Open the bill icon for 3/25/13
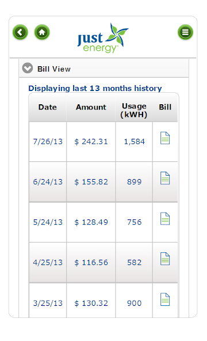The height and width of the screenshot is (341, 207). coord(165,300)
